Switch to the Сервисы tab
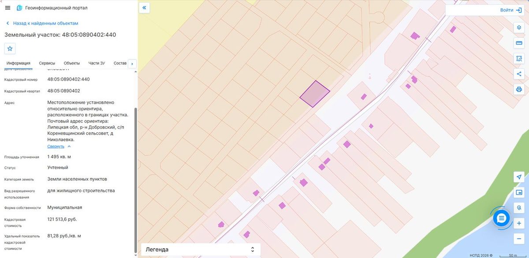 [x=47, y=63]
